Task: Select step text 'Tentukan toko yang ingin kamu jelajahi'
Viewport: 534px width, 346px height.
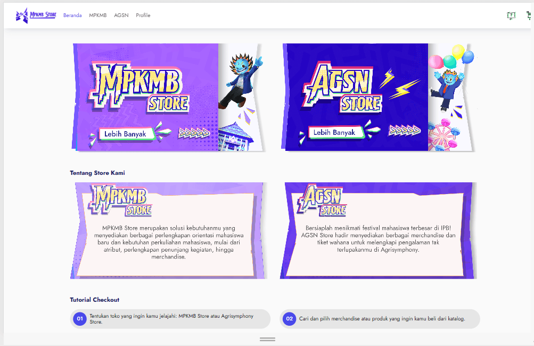Action: 171,319
